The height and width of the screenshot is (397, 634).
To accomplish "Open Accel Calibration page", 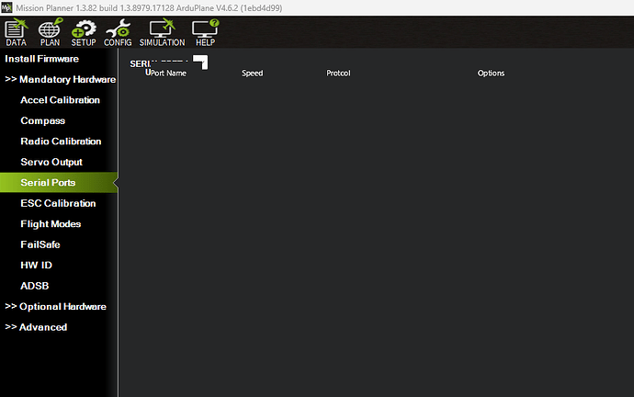I will coord(60,100).
